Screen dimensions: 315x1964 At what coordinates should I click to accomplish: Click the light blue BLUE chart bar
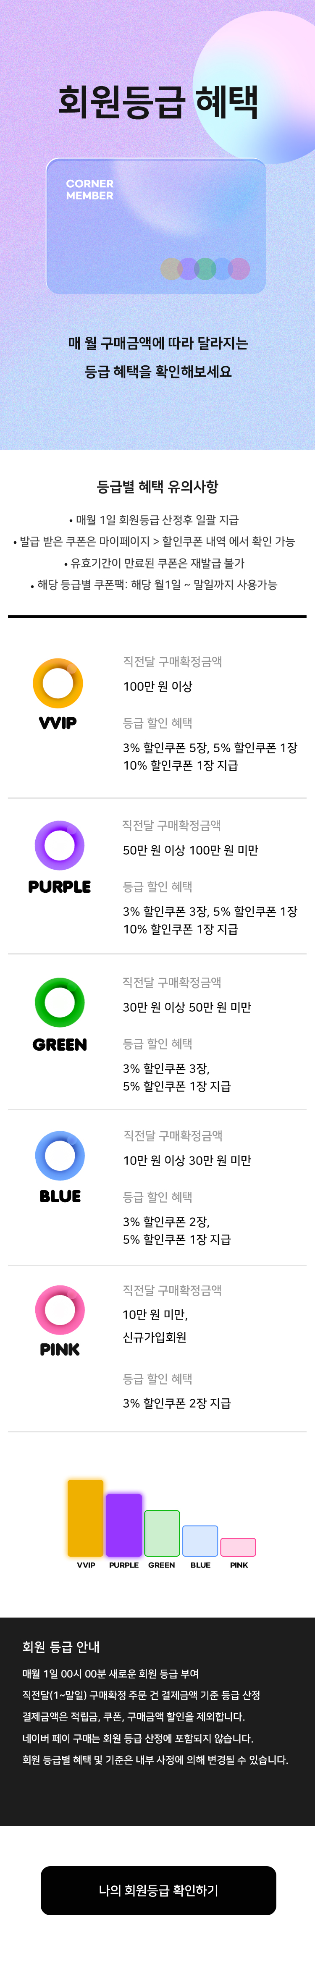pos(200,1541)
